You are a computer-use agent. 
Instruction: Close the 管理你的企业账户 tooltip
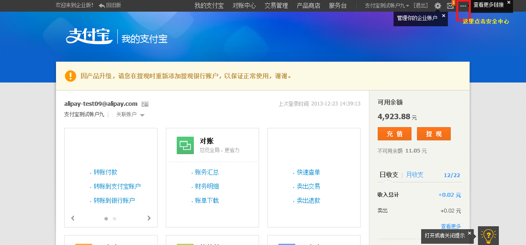444,15
